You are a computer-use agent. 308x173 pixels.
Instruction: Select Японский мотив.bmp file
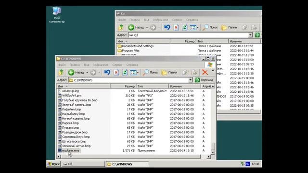(x=76, y=146)
